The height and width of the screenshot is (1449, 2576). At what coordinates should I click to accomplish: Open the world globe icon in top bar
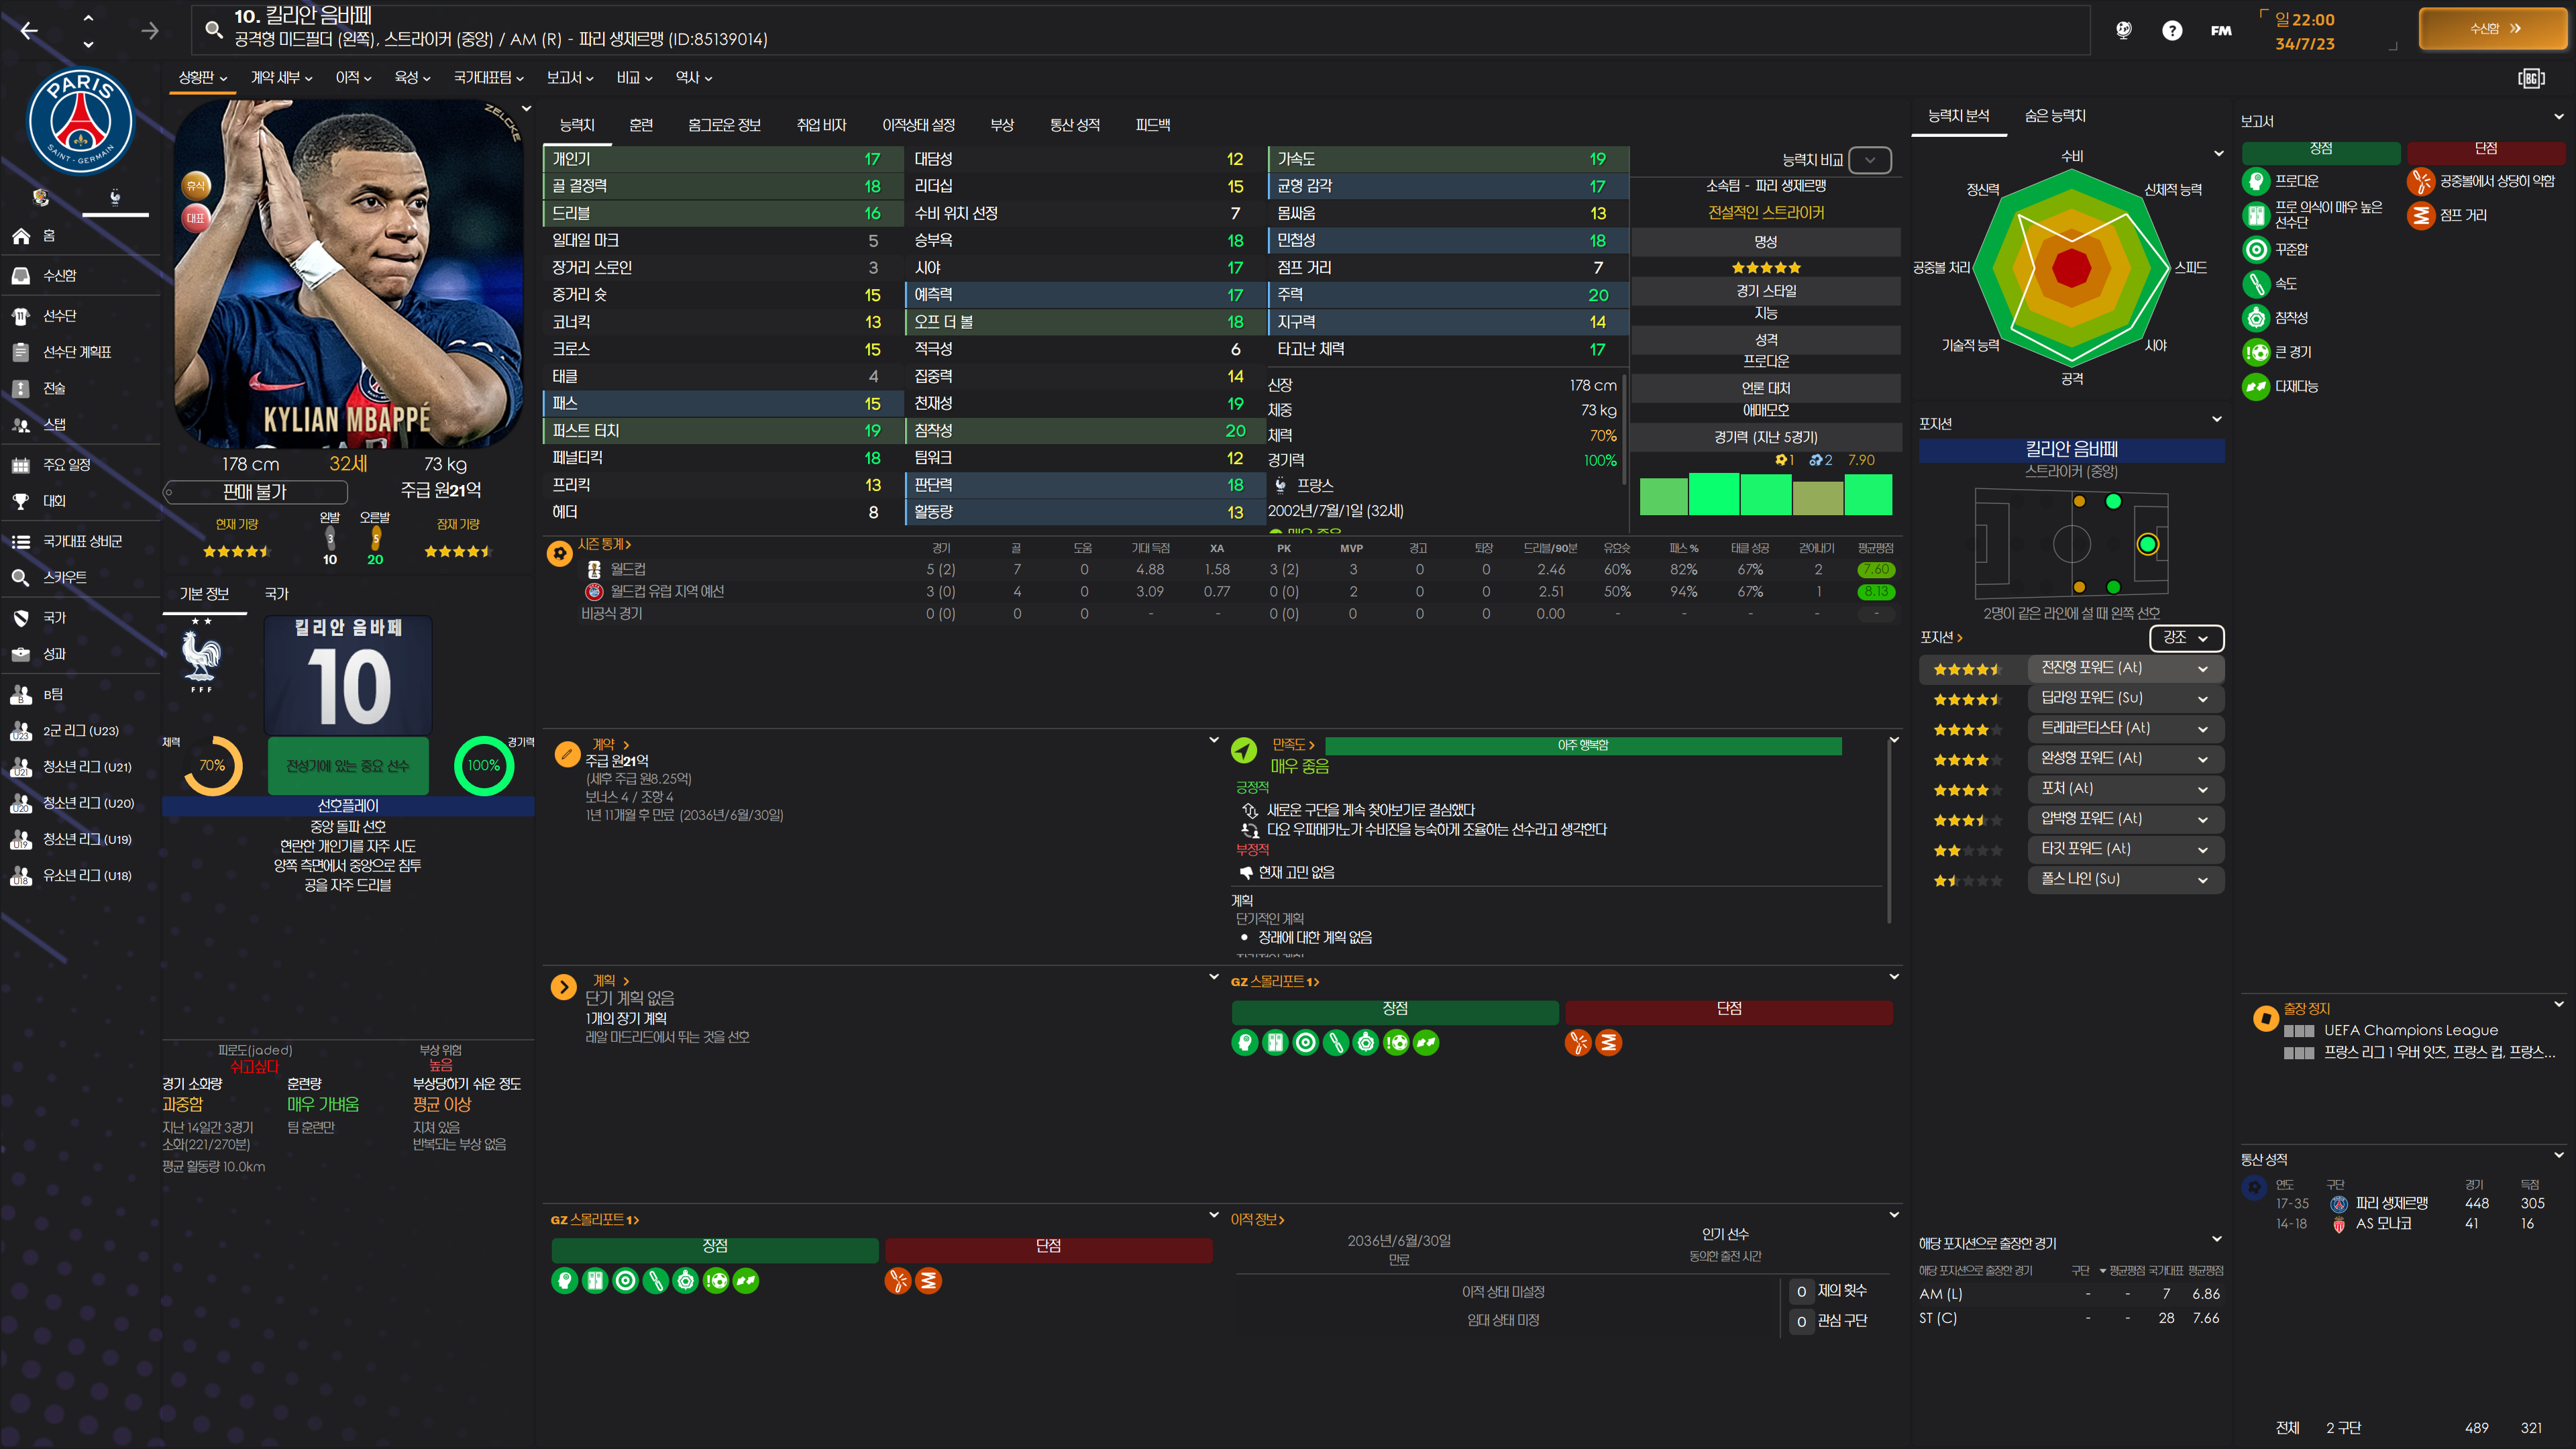tap(2124, 30)
